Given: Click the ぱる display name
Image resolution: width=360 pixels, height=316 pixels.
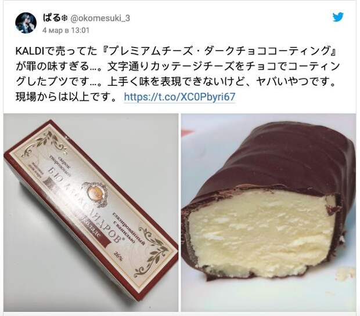Looking at the screenshot, I should (x=52, y=18).
